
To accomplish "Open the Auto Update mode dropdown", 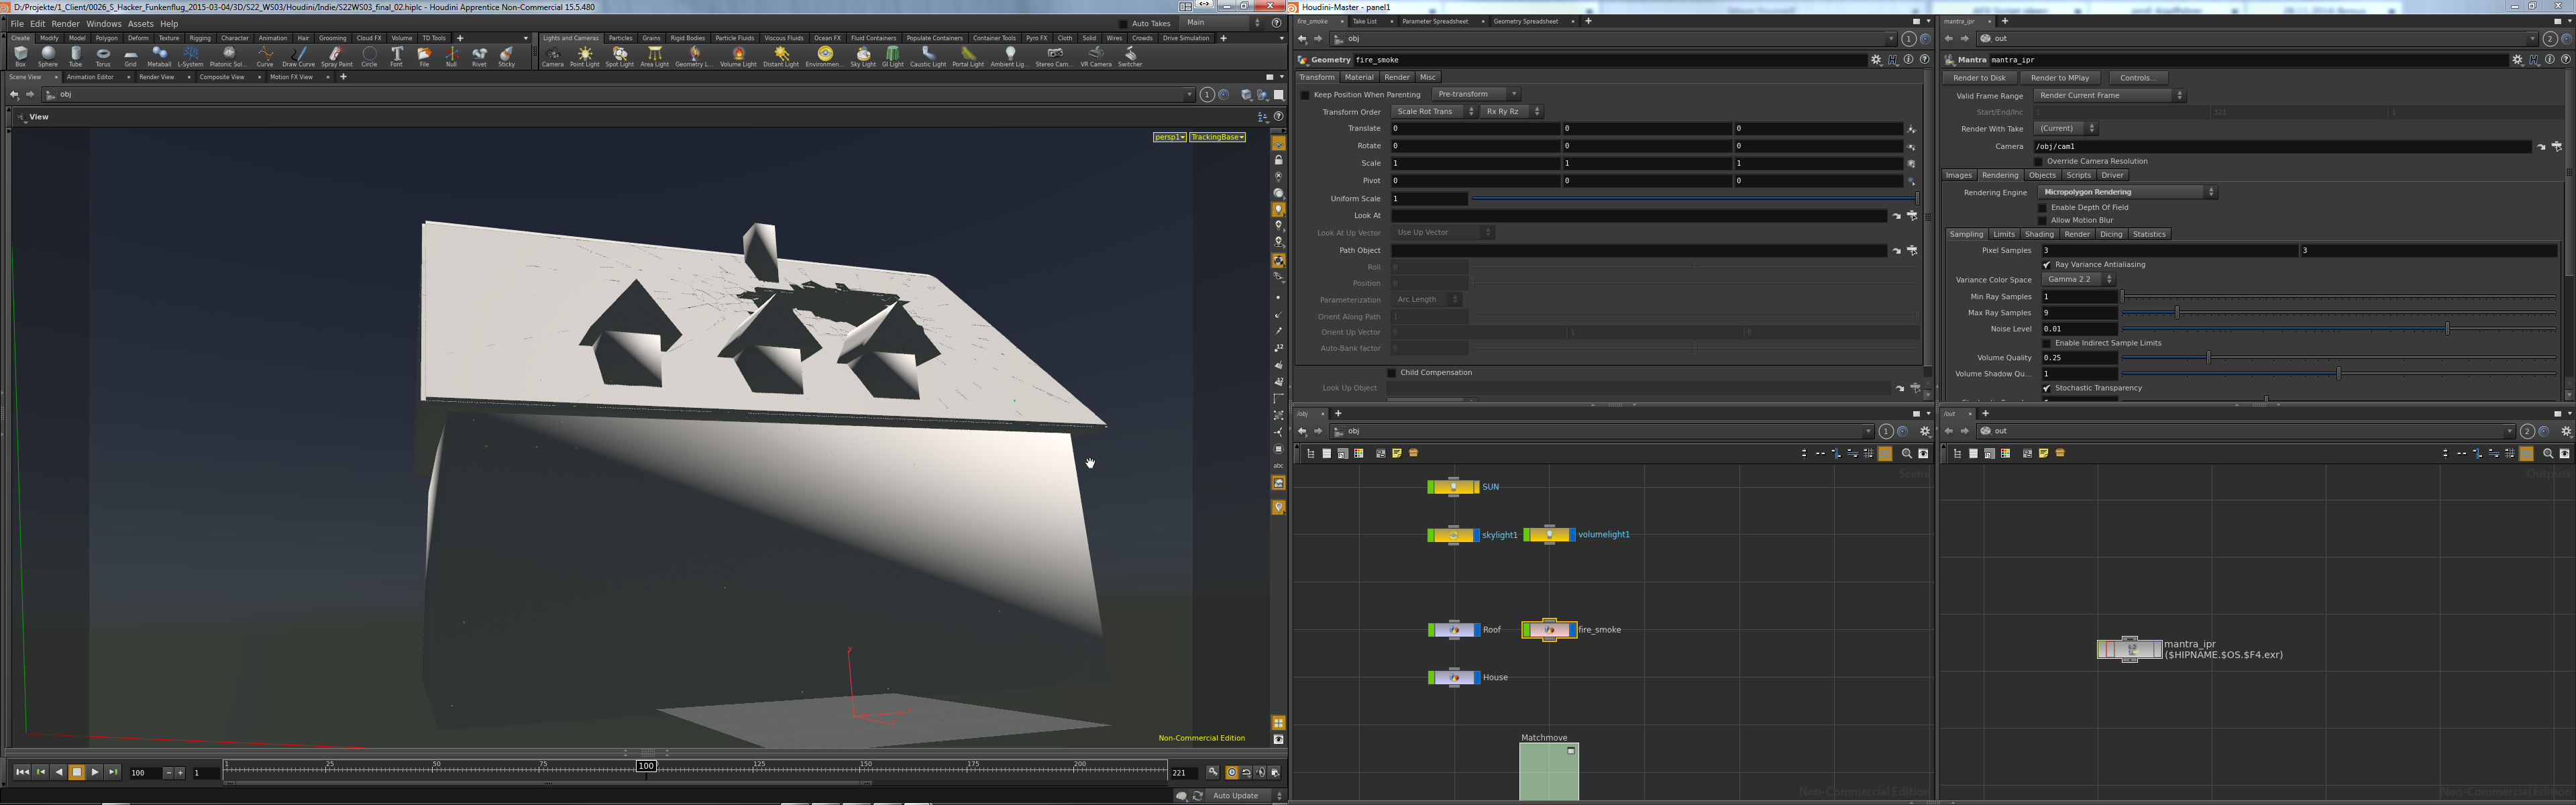I will pos(1246,796).
